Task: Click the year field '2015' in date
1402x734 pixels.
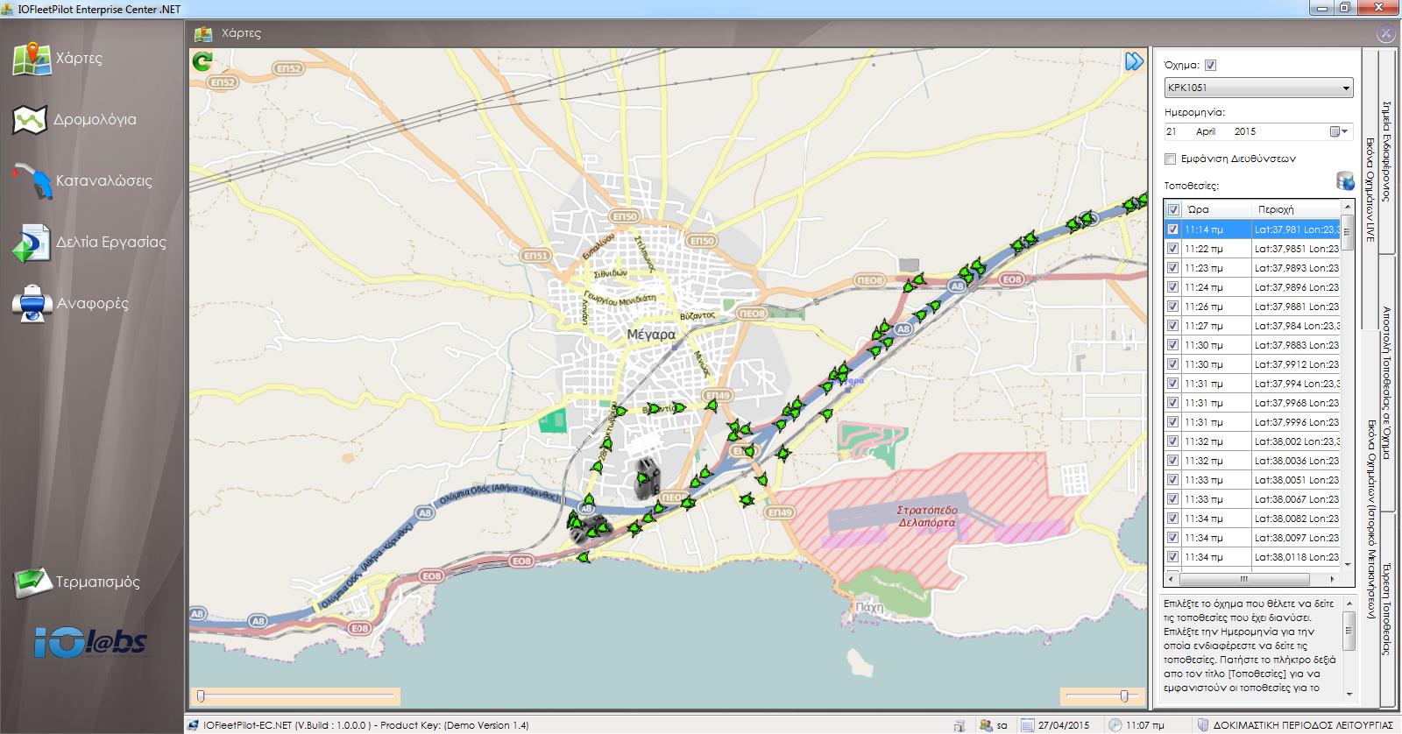Action: point(1245,131)
